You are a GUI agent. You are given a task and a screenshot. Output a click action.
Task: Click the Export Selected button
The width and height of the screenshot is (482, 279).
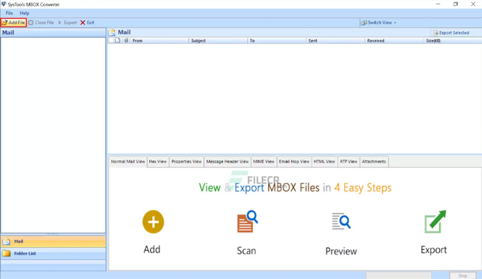tap(451, 33)
